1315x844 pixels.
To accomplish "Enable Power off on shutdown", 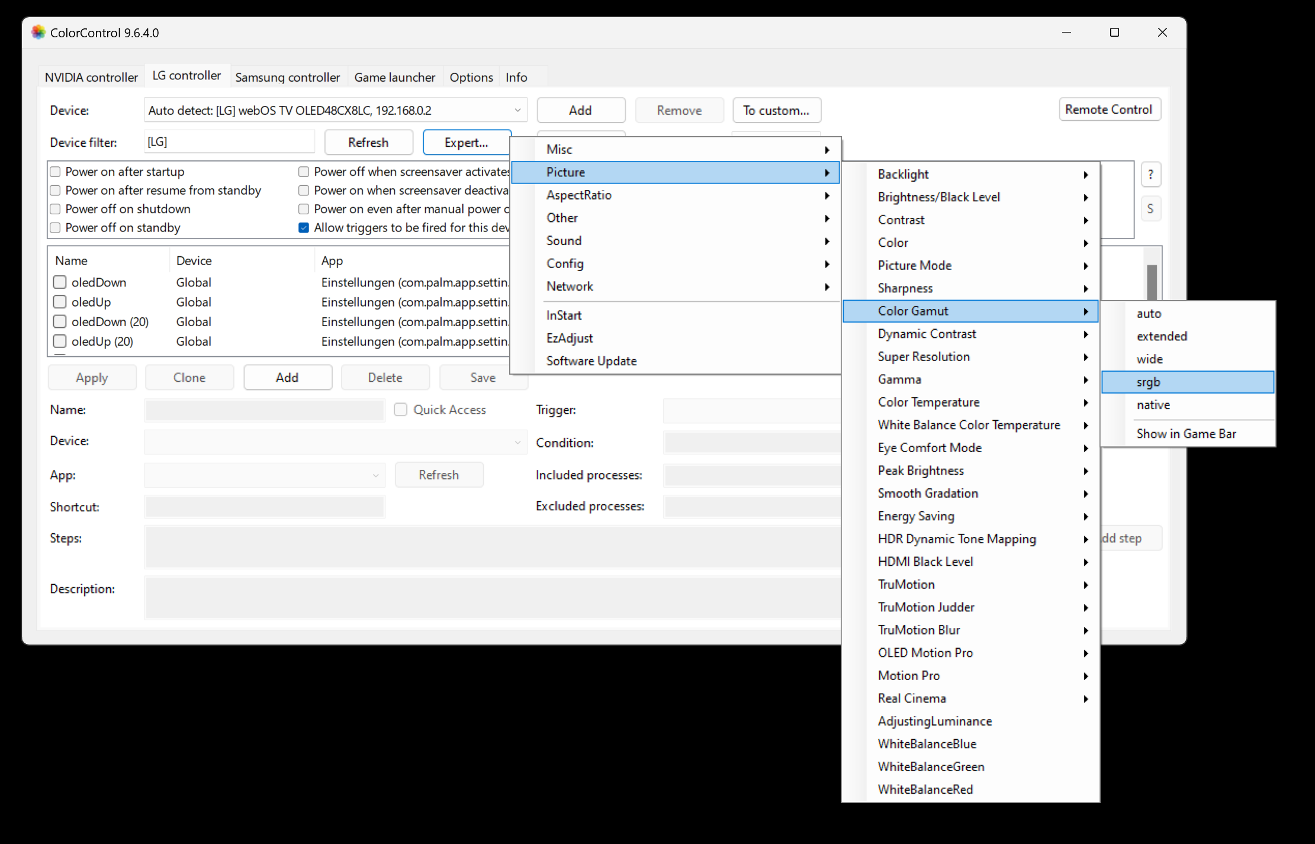I will point(56,209).
